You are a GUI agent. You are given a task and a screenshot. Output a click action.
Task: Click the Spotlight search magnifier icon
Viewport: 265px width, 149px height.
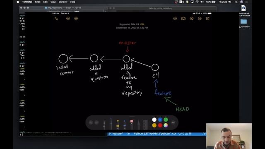point(236,2)
